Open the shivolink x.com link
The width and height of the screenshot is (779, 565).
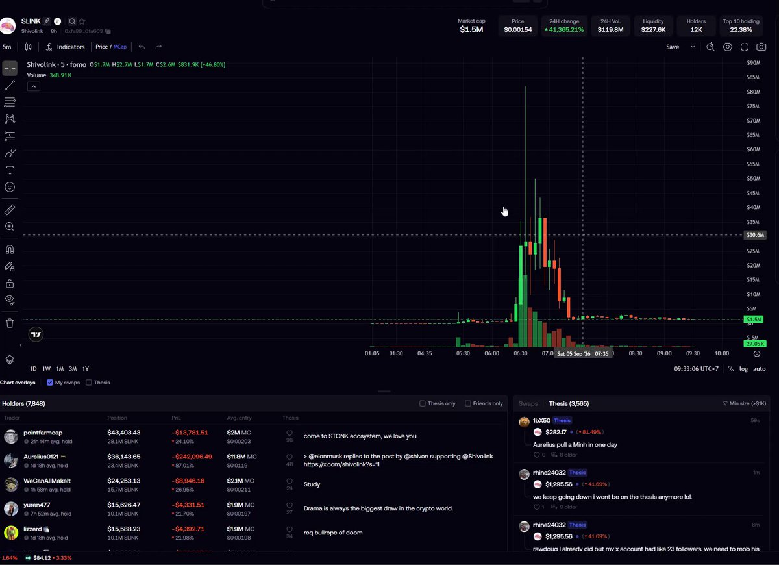click(341, 465)
